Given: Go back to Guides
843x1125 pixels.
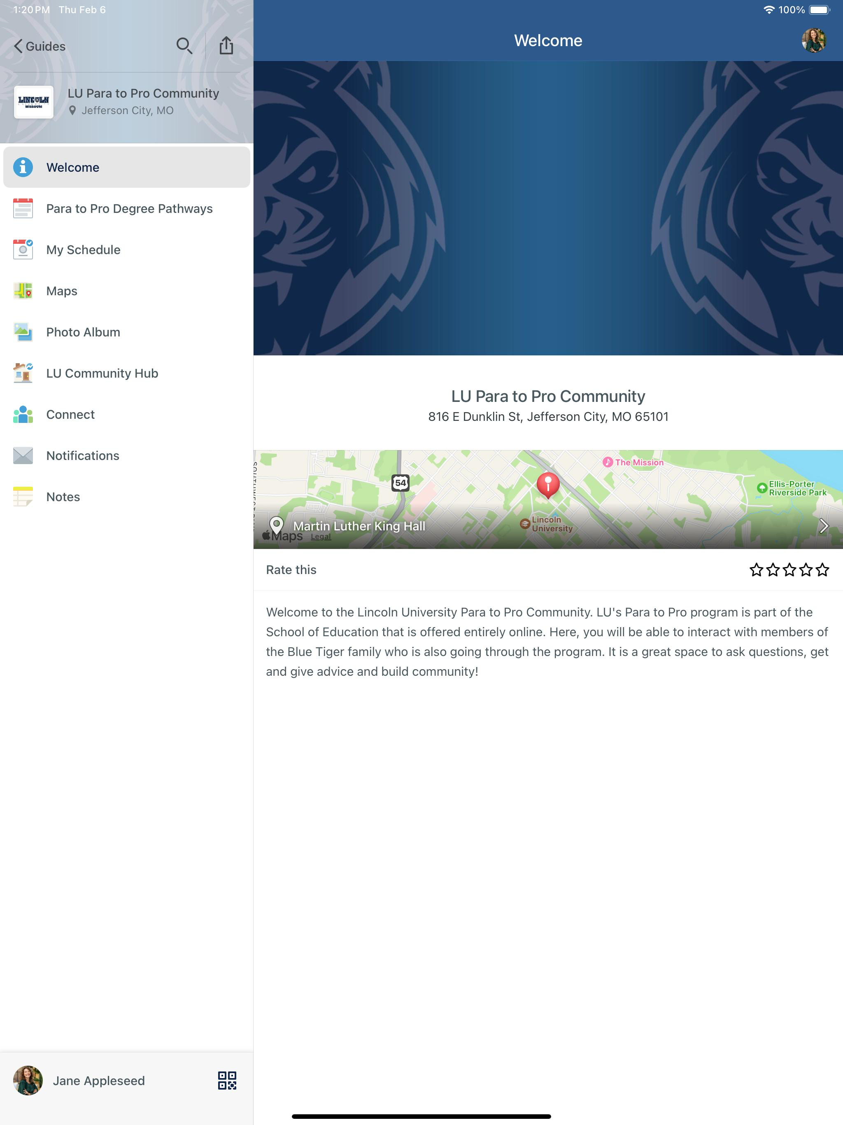Looking at the screenshot, I should (40, 46).
